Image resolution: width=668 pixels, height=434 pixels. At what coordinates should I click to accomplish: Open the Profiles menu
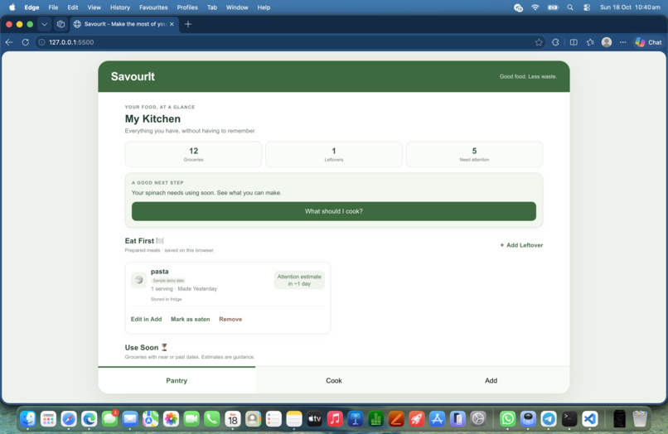(187, 7)
